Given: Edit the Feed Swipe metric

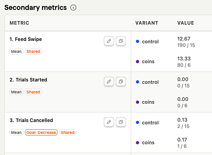Looking at the screenshot, I should pos(109,41).
